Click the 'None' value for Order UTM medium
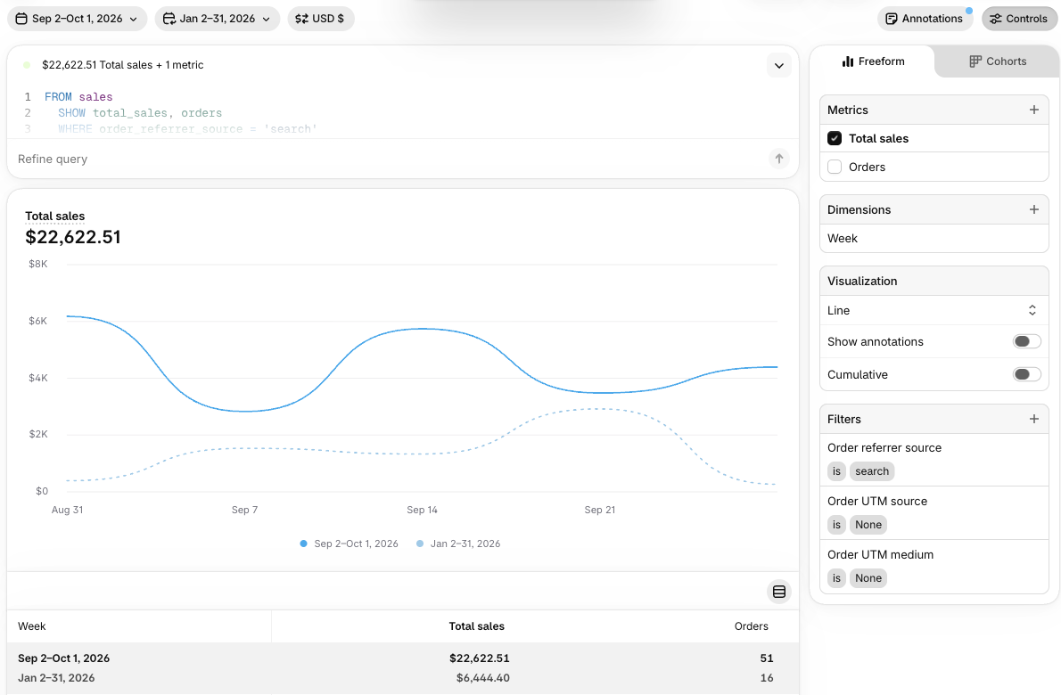The width and height of the screenshot is (1061, 695). [x=868, y=578]
